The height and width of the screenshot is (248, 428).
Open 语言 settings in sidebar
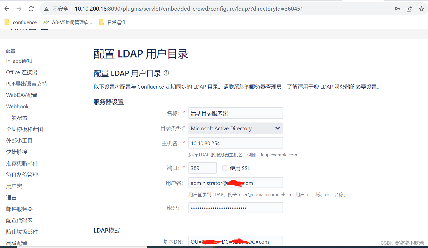pos(11,198)
